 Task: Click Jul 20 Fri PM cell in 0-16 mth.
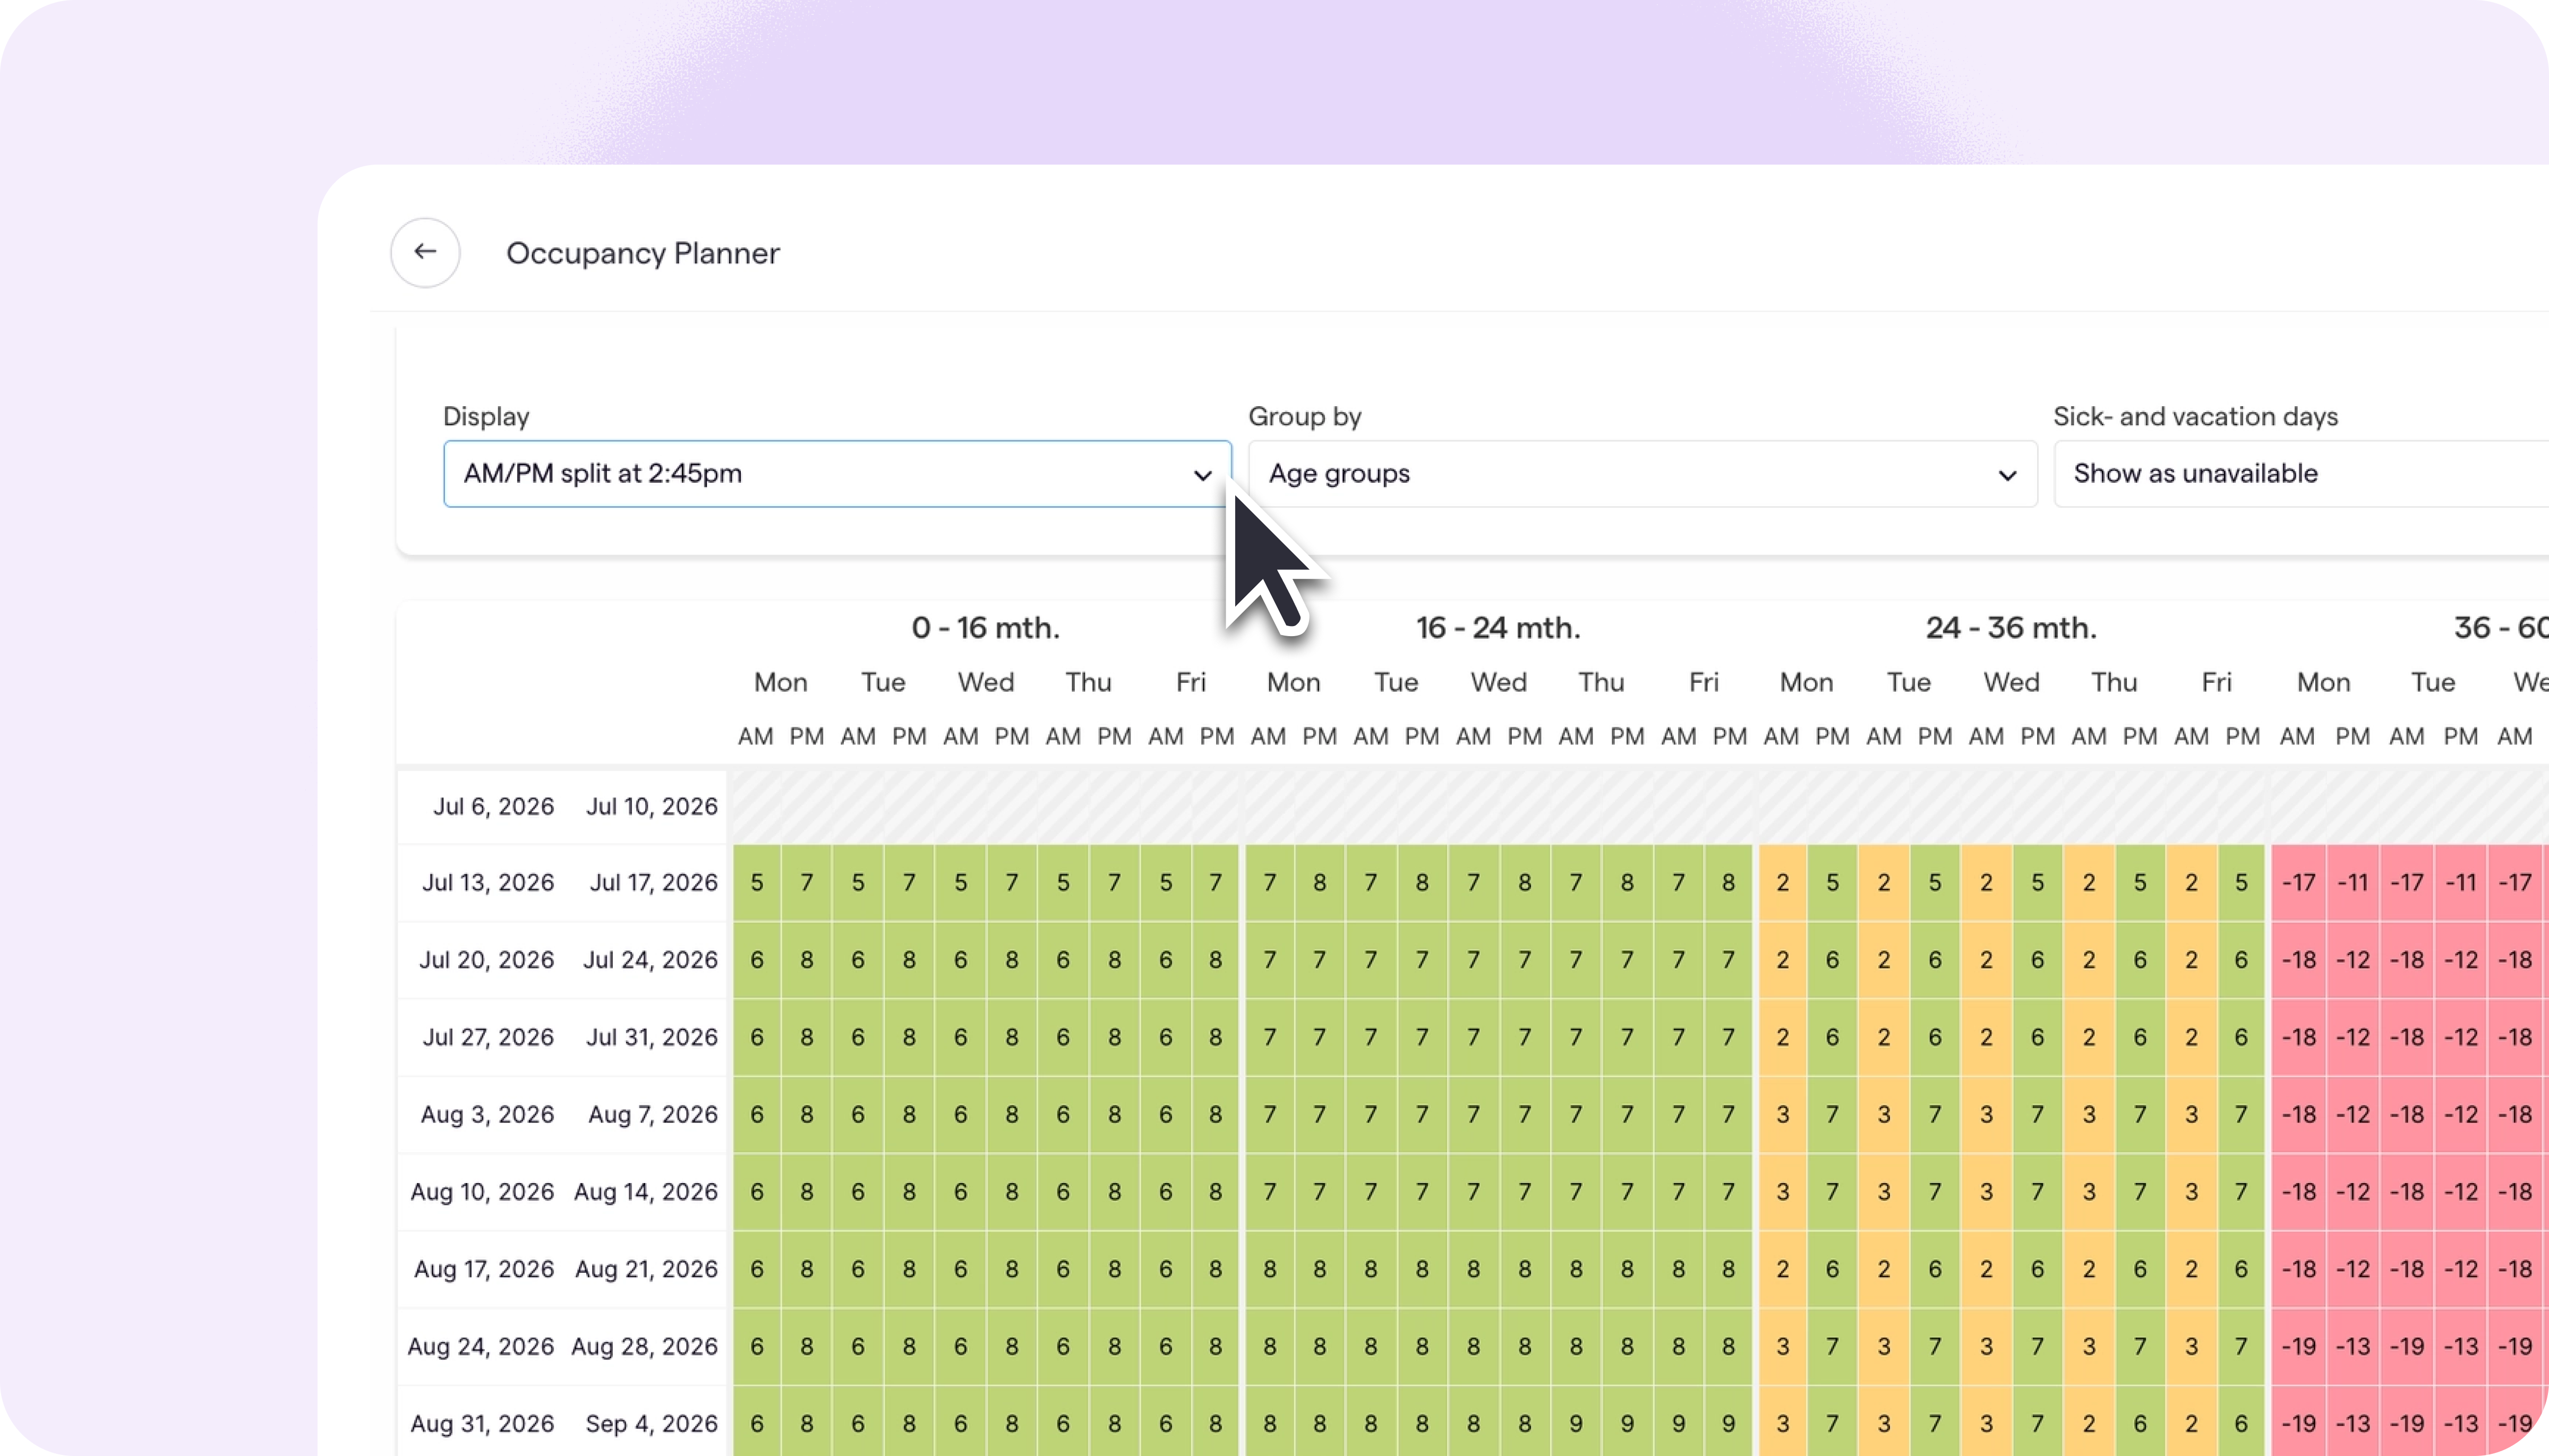tap(1216, 960)
